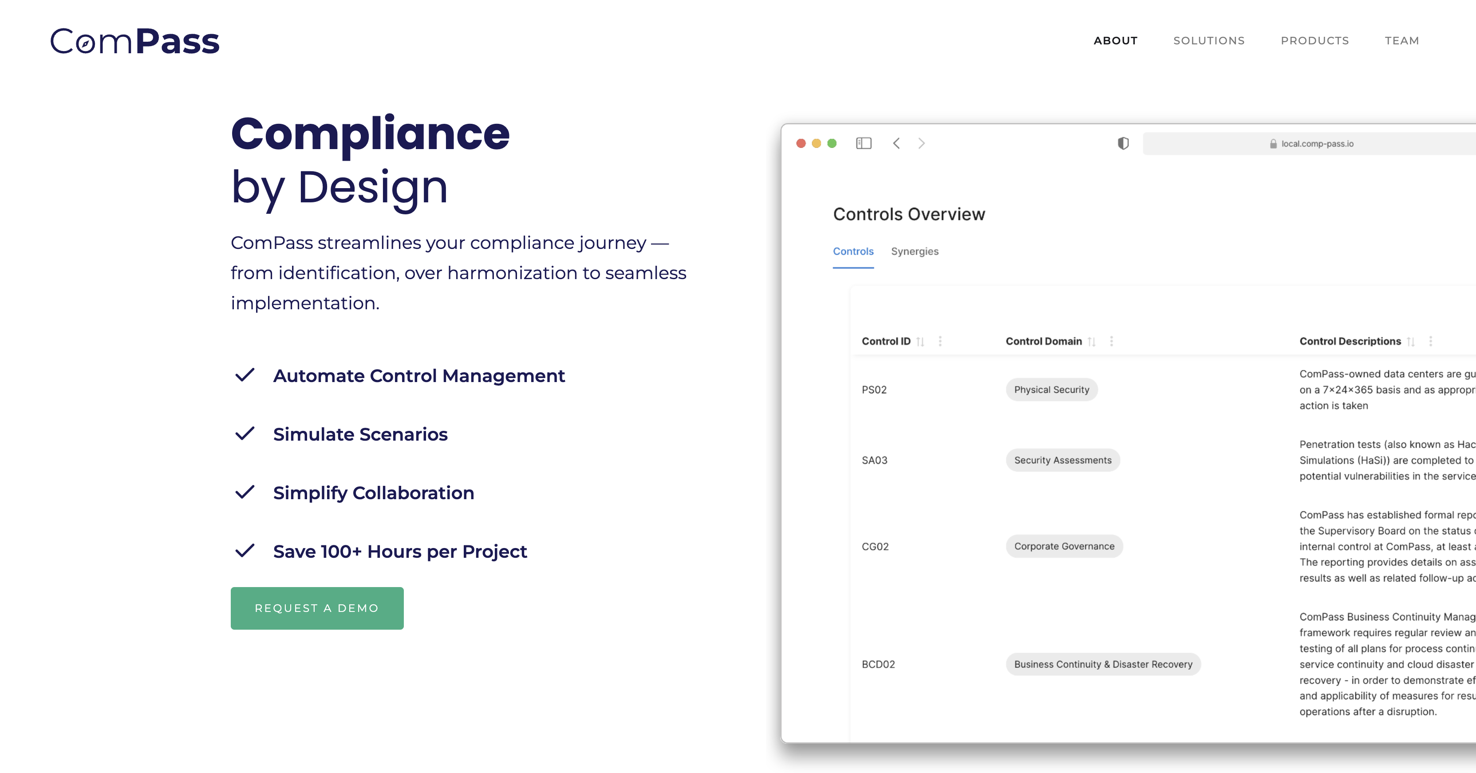Image resolution: width=1476 pixels, height=773 pixels.
Task: Open Control Domain column options menu
Action: click(1112, 342)
